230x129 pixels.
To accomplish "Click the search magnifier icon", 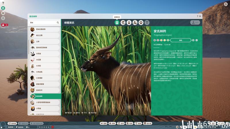I will [x=58, y=23].
